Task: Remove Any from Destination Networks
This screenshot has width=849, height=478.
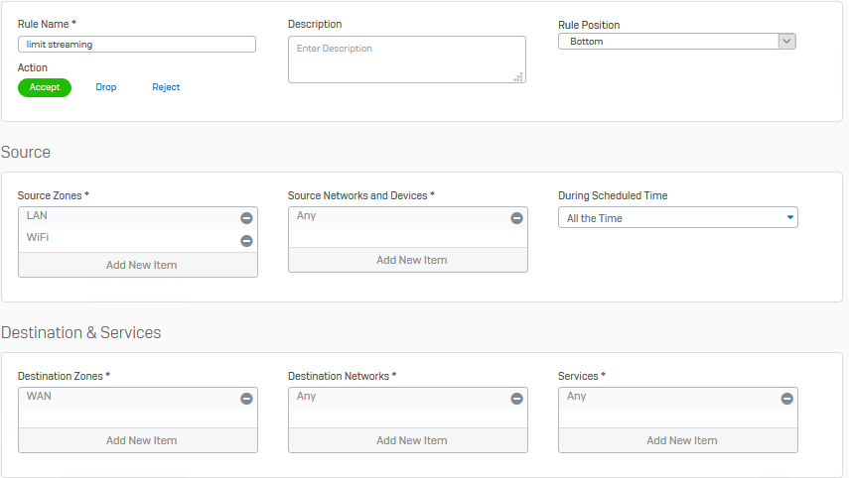Action: coord(516,399)
